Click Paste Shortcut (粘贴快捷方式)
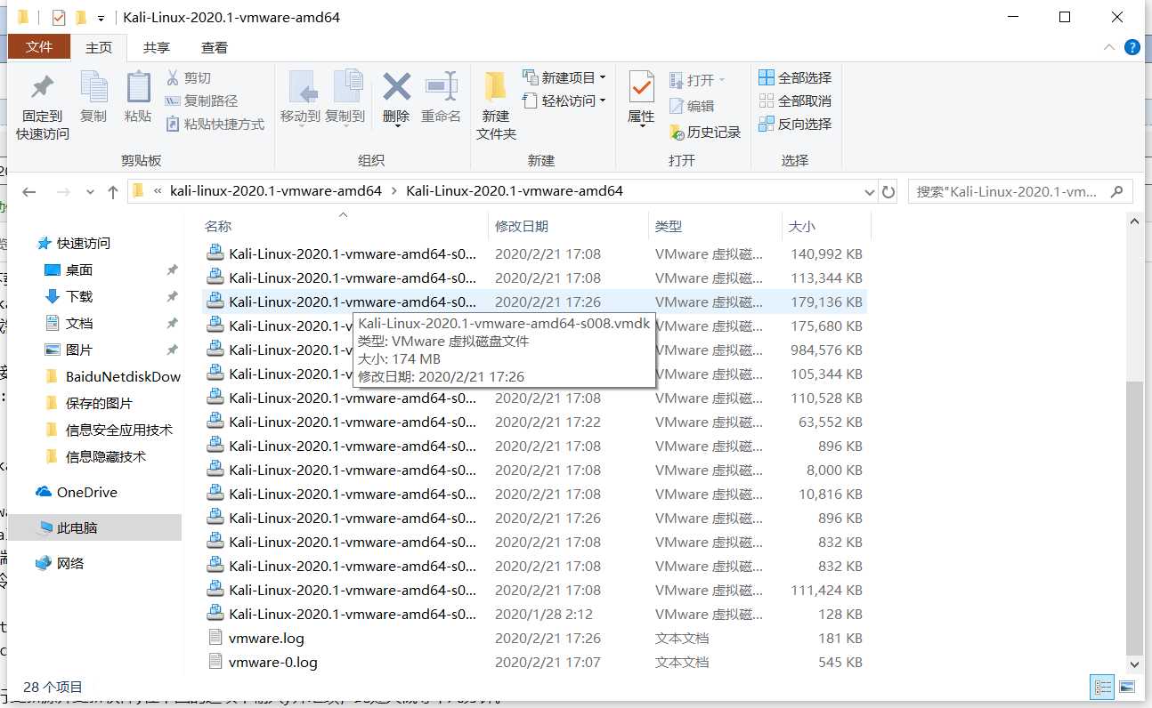Screen dimensions: 1152x708 (x=215, y=125)
